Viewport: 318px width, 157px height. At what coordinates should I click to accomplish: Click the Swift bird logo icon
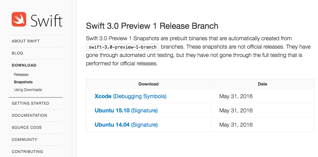[x=19, y=20]
